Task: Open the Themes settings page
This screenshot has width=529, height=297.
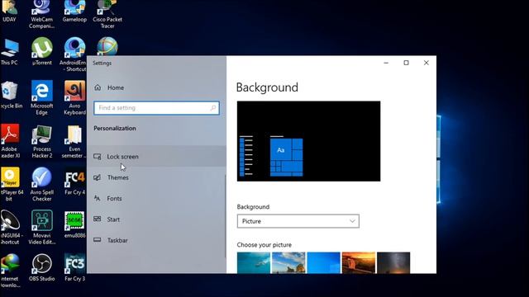Action: pos(156,177)
